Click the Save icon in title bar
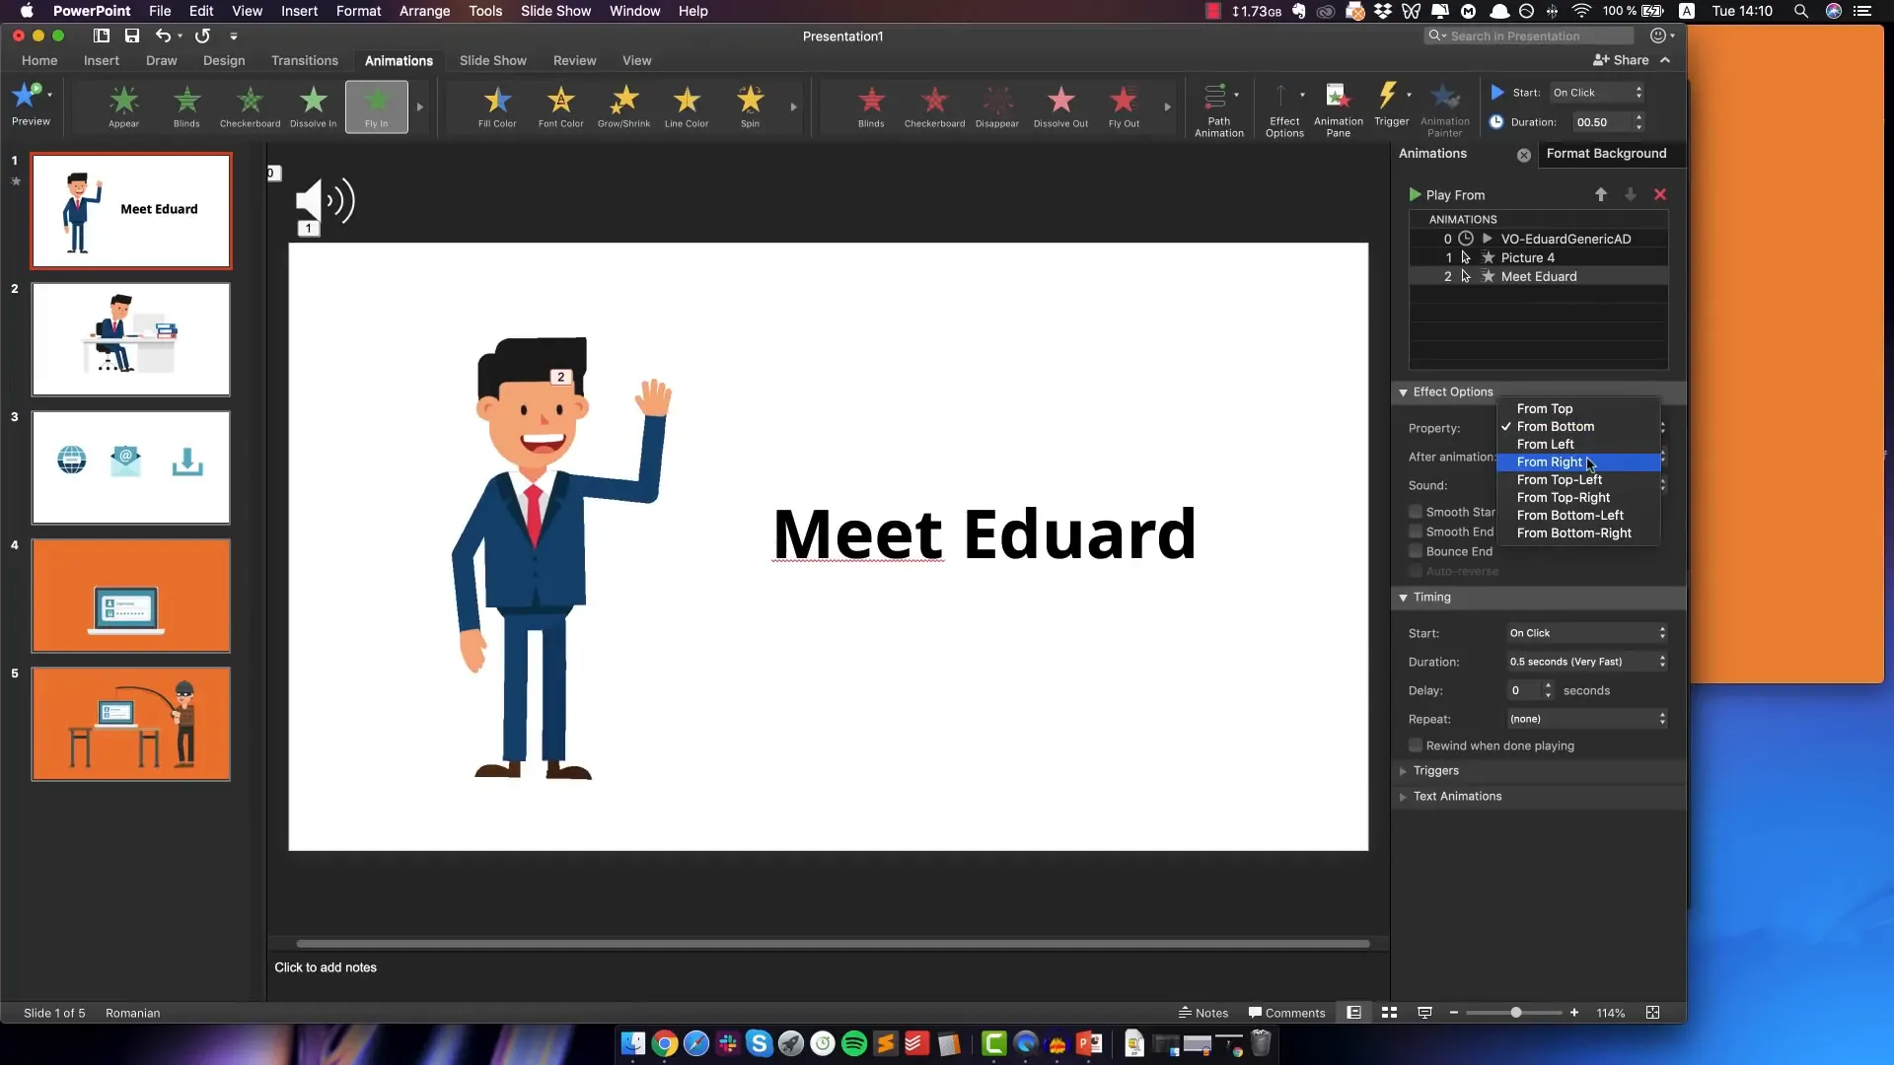Viewport: 1894px width, 1065px height. click(132, 35)
